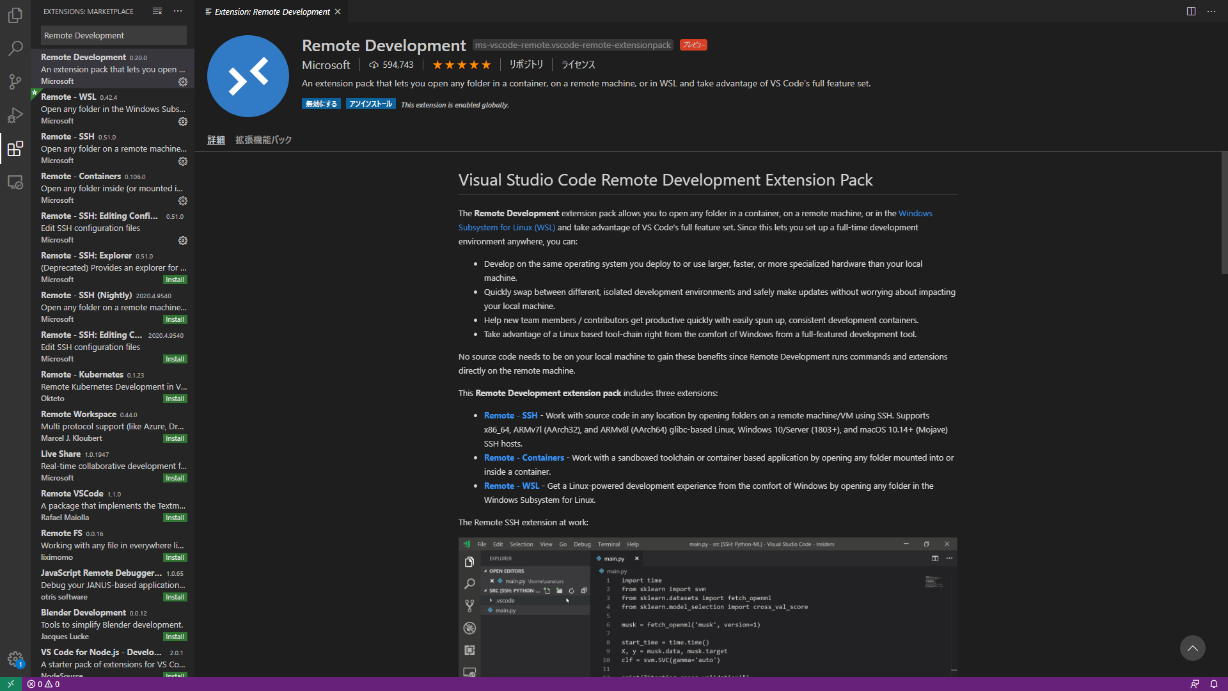
Task: Open the Remote - Containers link in readme
Action: tap(524, 457)
